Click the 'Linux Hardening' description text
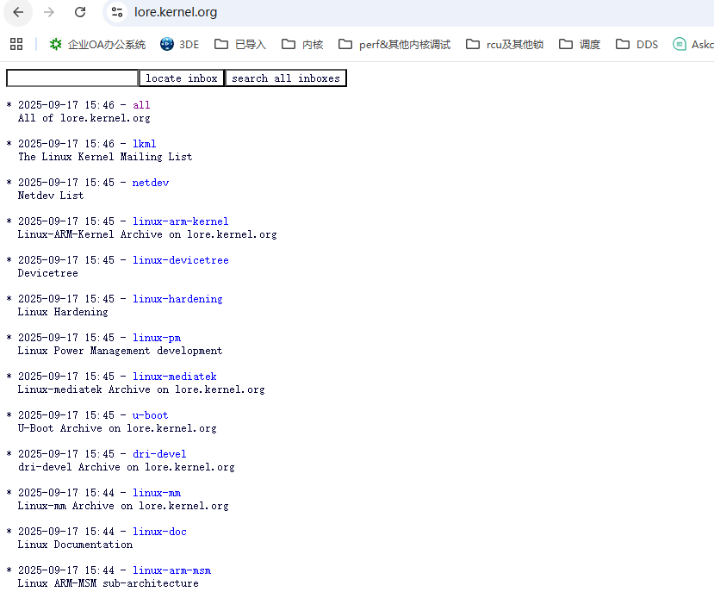 point(63,312)
